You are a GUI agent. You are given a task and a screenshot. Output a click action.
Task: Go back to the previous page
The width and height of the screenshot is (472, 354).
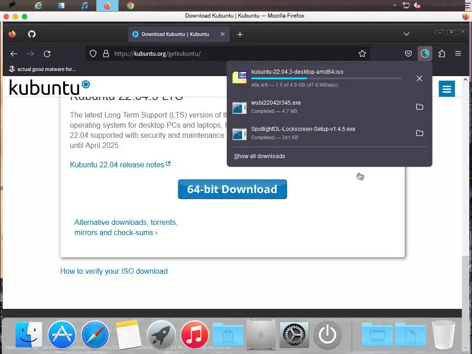14,54
